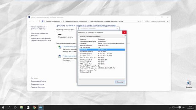The width and height of the screenshot is (196, 110).
Task: Expand chevron before Панель управления breadcrumb
Action: [45, 21]
